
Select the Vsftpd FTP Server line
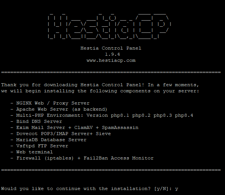[x=39, y=146]
